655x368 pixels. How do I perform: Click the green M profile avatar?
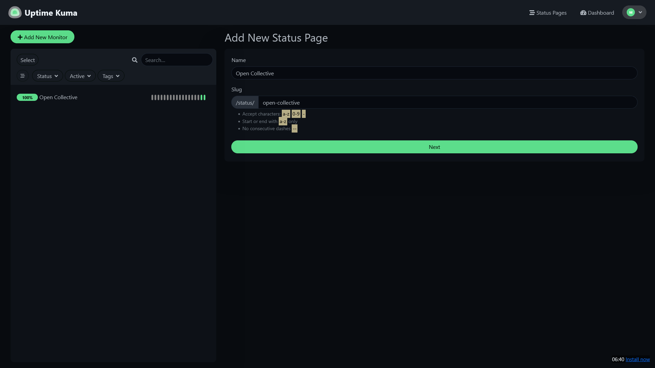coord(631,13)
